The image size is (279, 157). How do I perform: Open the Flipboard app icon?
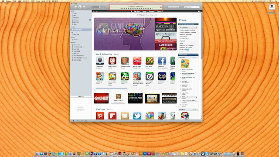tap(112, 116)
